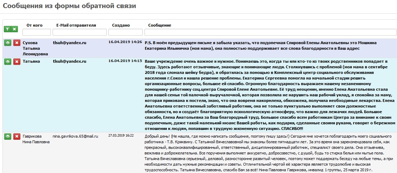Sort by the 'Создано' column header
This screenshot has width=397, height=173.
121,25
